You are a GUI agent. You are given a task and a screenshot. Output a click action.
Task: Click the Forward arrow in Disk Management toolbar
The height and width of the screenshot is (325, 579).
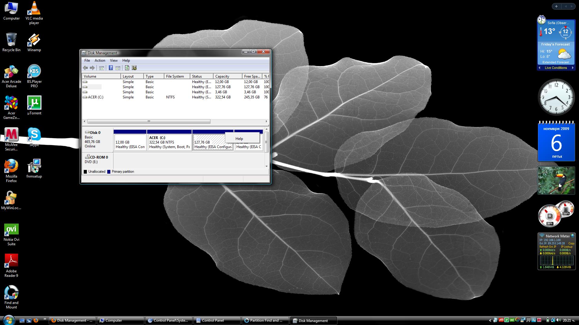pyautogui.click(x=92, y=68)
